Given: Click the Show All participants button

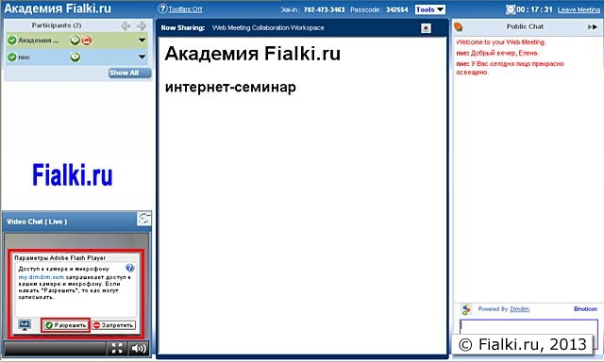Looking at the screenshot, I should pyautogui.click(x=129, y=74).
